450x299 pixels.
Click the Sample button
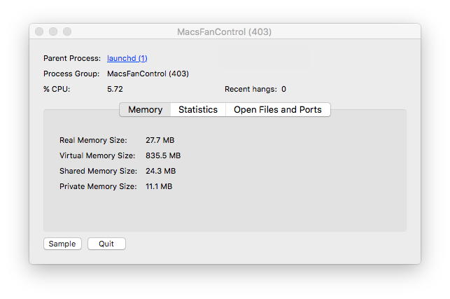[x=62, y=244]
